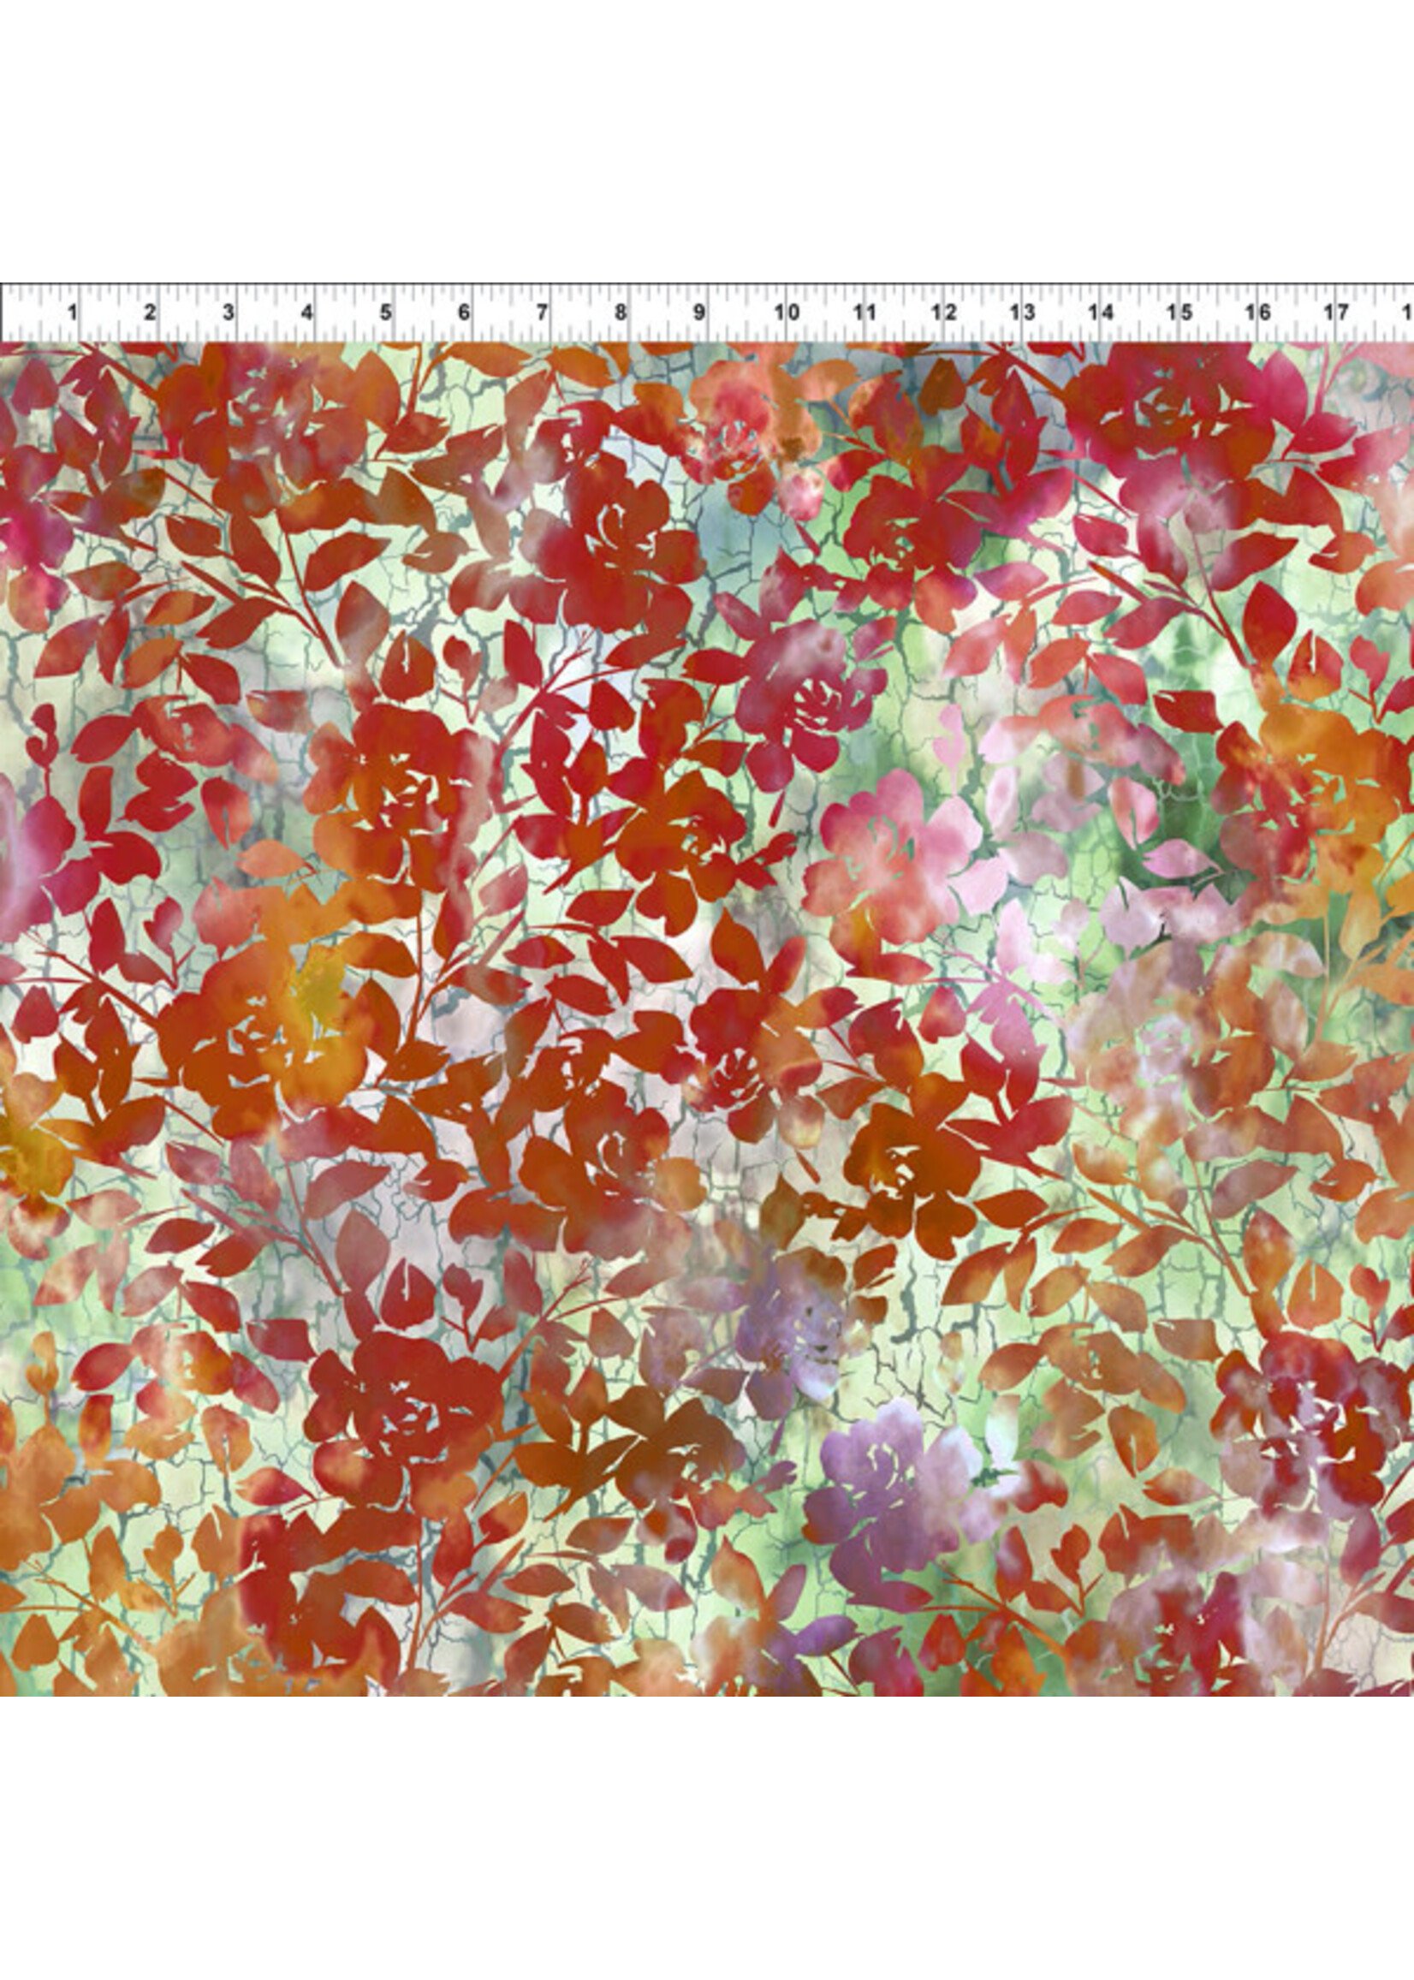Select the ruler mark labeled 3
The height and width of the screenshot is (1980, 1414).
click(x=229, y=312)
